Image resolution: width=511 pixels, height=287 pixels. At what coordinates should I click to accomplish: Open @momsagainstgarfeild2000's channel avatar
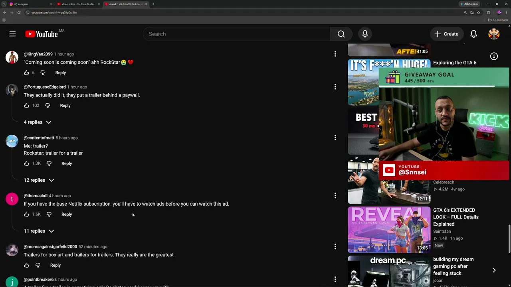pyautogui.click(x=12, y=250)
